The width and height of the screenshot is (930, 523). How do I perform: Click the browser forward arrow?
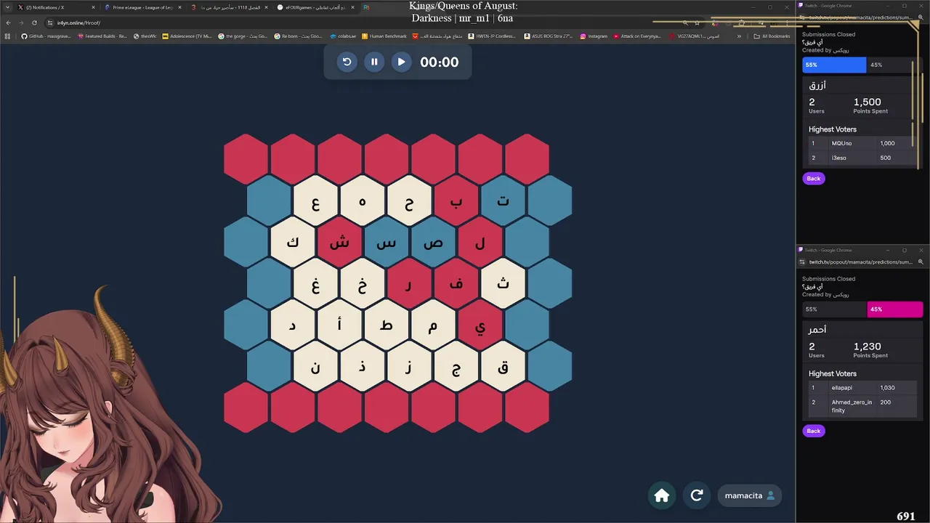tap(21, 23)
